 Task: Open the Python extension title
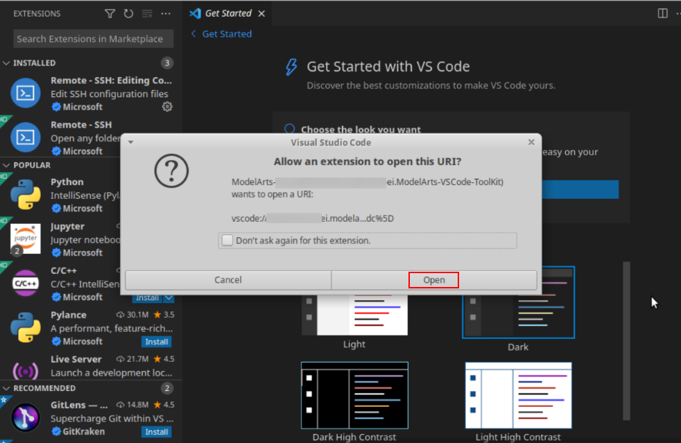click(x=67, y=182)
